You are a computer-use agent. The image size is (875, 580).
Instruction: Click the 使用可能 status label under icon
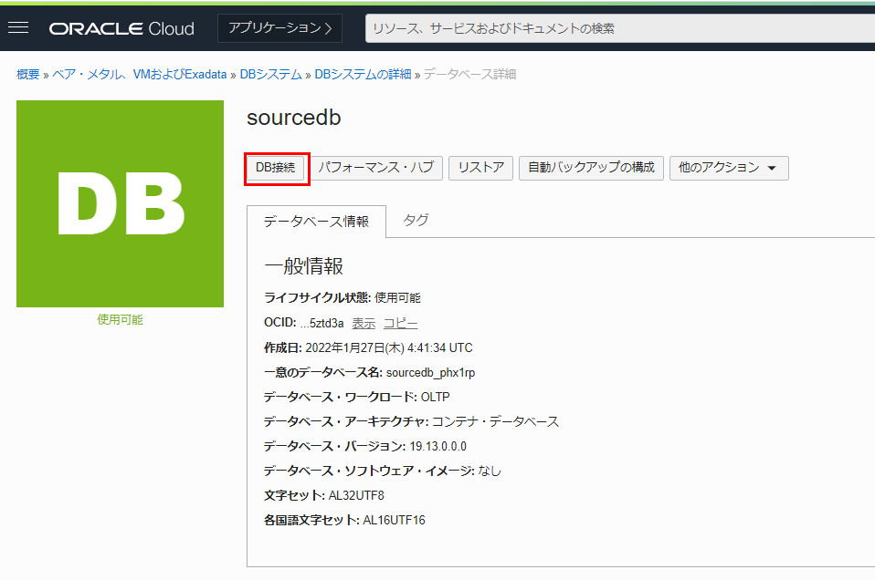(120, 320)
